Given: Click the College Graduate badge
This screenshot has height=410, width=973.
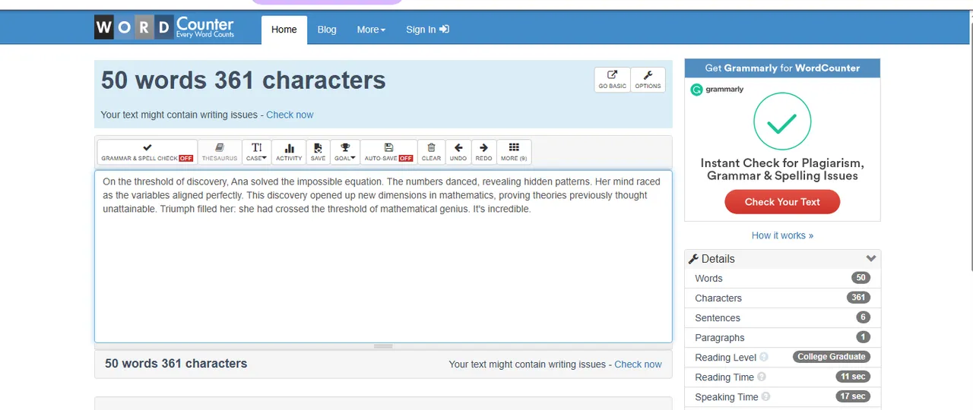Looking at the screenshot, I should point(831,357).
